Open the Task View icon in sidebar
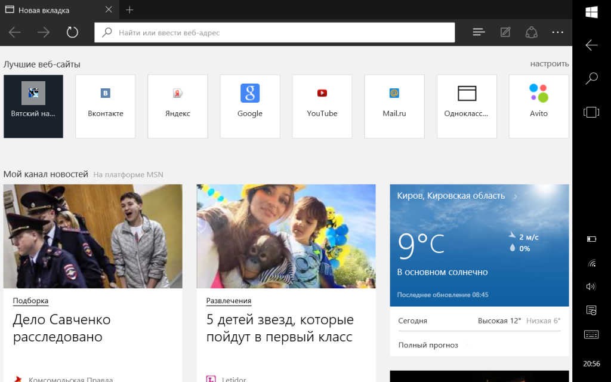Image resolution: width=611 pixels, height=382 pixels. (x=591, y=112)
